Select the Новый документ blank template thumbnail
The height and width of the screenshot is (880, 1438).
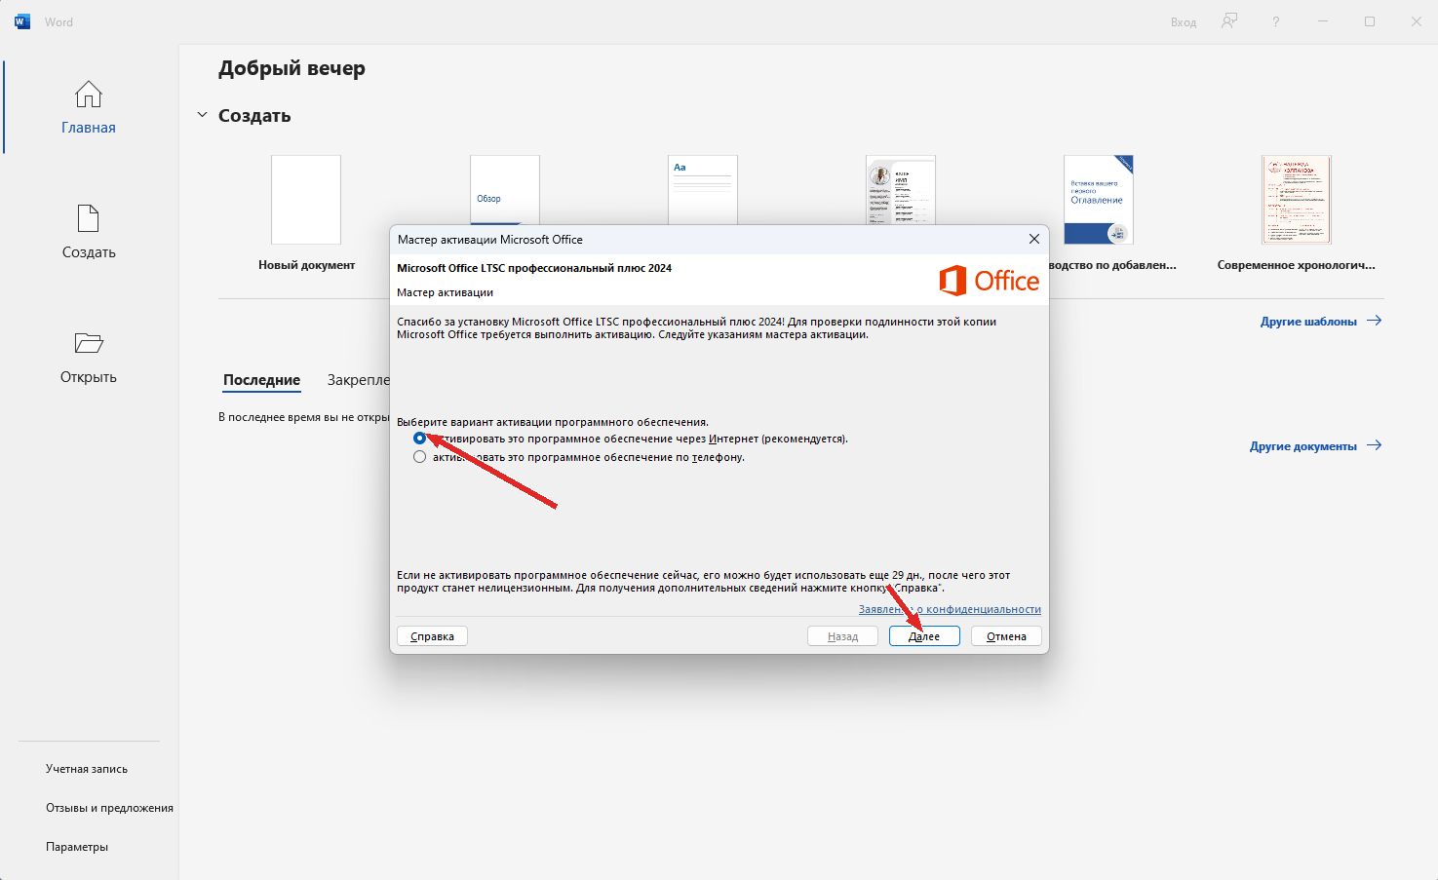pyautogui.click(x=306, y=200)
